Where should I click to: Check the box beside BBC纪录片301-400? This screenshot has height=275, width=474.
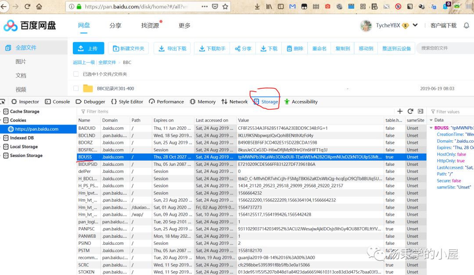76,89
